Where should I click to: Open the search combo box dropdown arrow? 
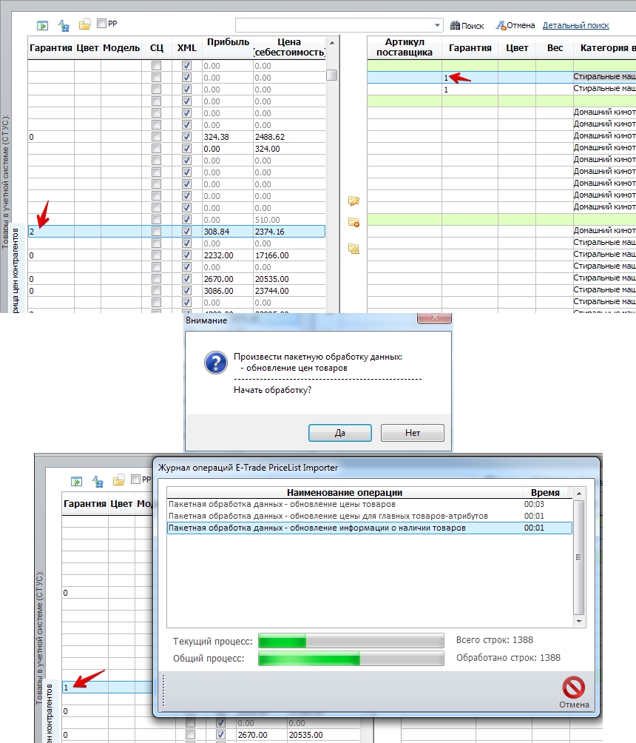[437, 25]
